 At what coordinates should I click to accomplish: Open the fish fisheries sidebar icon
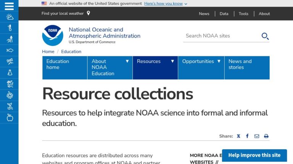(10, 50)
